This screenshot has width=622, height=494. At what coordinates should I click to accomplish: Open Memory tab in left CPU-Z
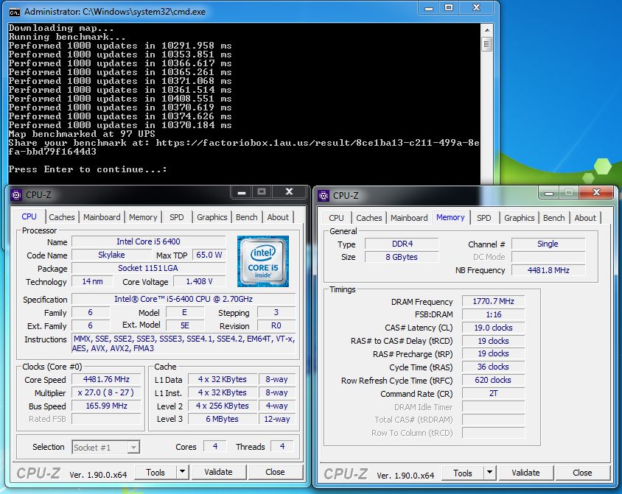click(x=143, y=217)
